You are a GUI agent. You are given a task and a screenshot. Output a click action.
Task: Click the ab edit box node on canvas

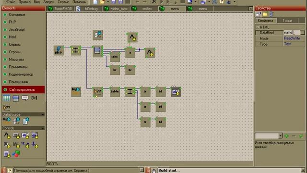click(x=176, y=92)
